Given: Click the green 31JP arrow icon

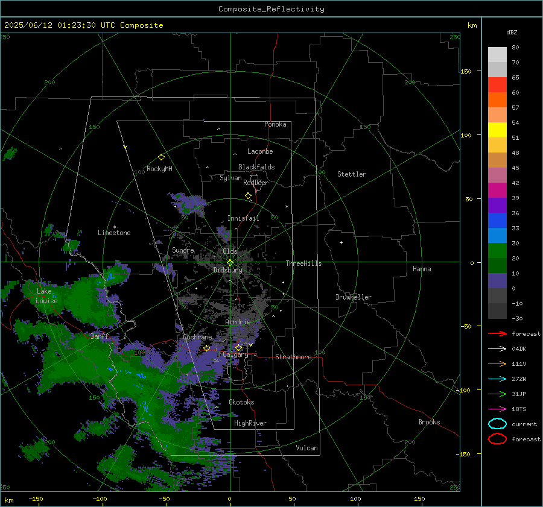Looking at the screenshot, I should tap(497, 394).
